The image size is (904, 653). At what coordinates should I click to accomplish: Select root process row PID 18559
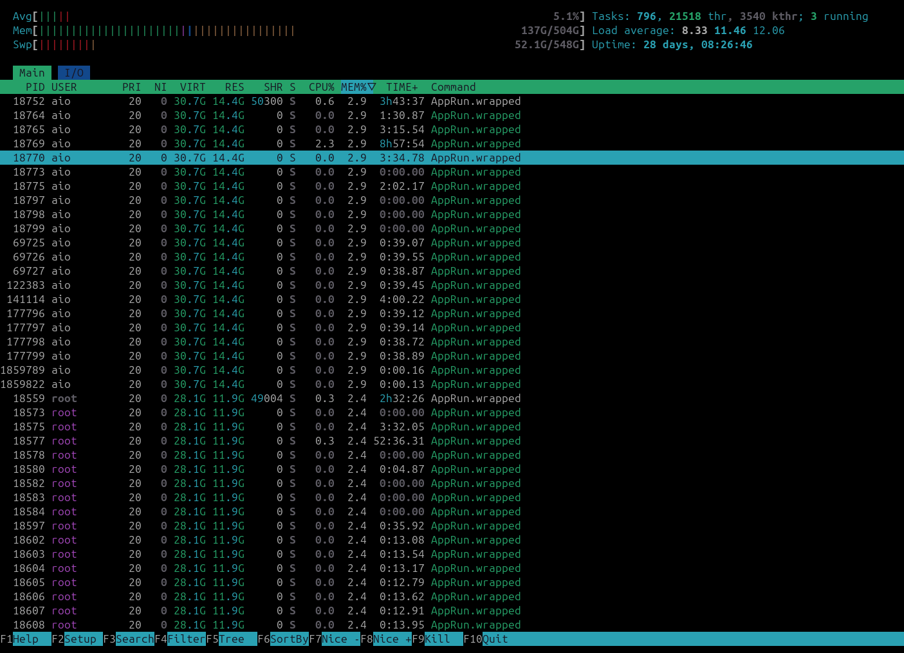(452, 398)
